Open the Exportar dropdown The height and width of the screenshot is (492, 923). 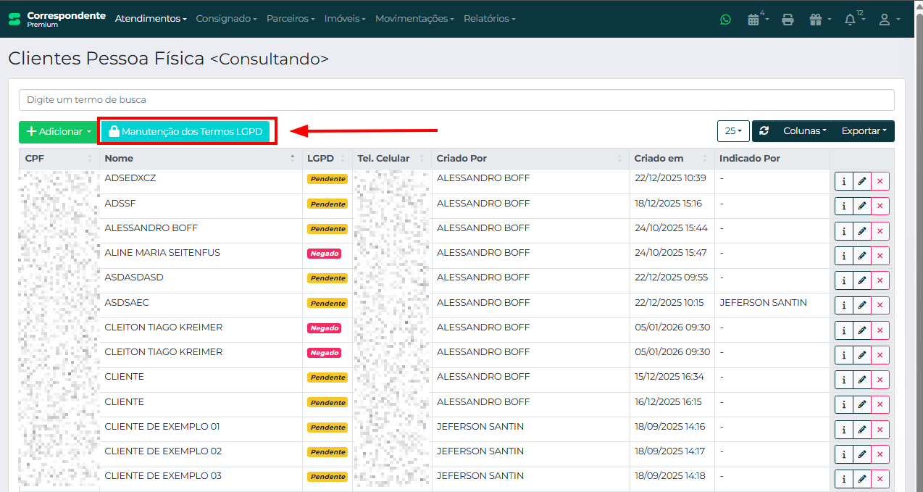point(864,131)
